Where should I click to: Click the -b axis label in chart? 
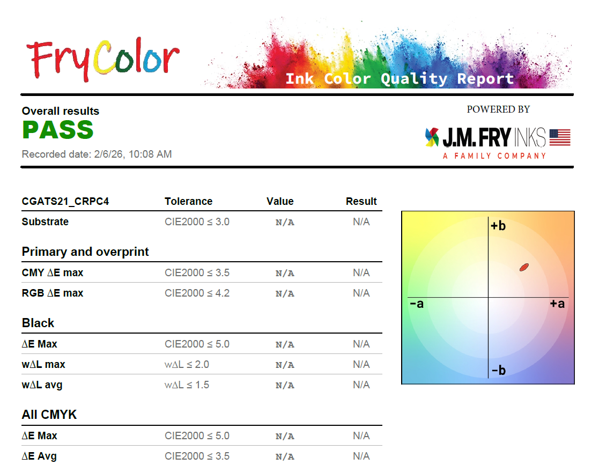click(x=499, y=370)
